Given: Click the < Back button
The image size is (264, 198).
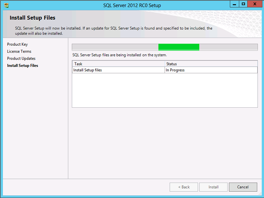Looking at the screenshot, I should point(184,187).
